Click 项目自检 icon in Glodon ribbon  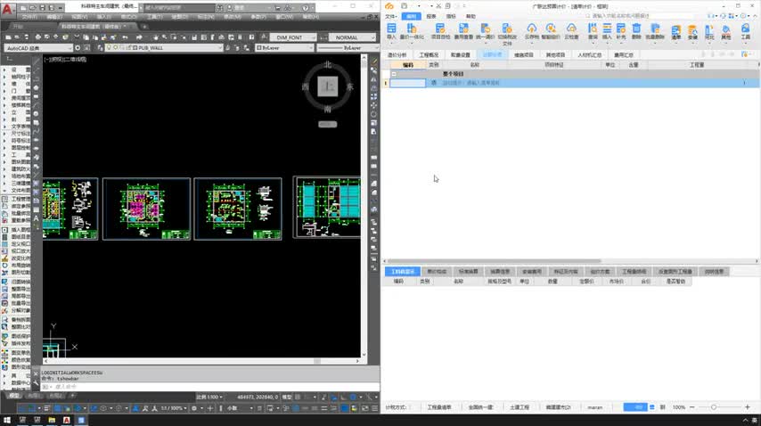(x=440, y=30)
